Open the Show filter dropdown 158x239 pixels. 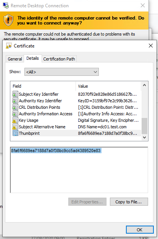[x=61, y=72]
